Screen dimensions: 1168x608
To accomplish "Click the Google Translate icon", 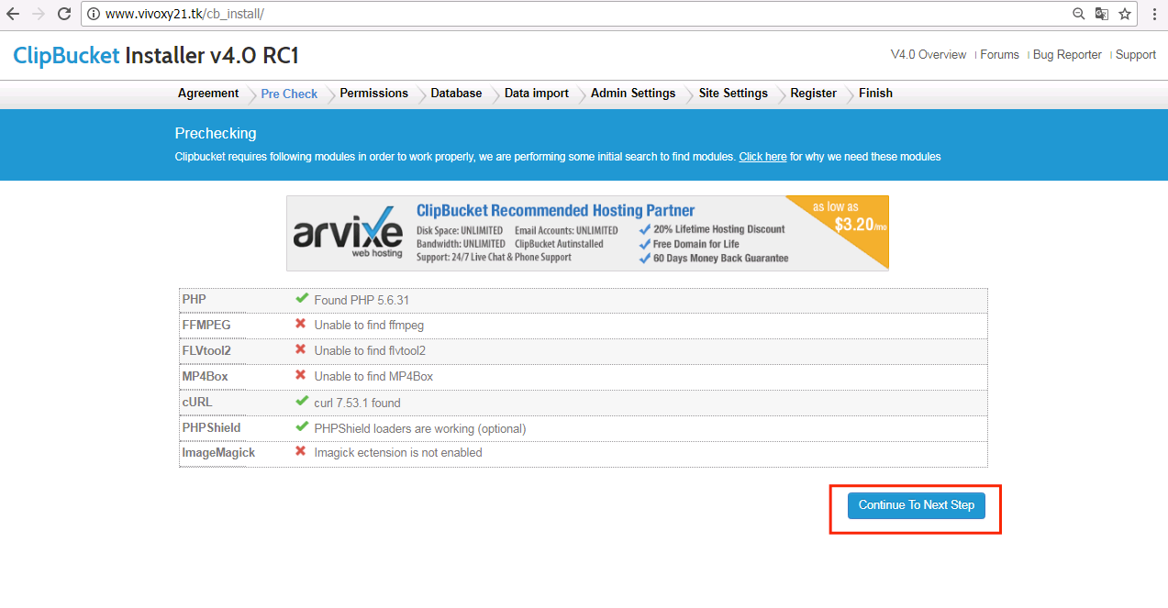I will 1102,14.
